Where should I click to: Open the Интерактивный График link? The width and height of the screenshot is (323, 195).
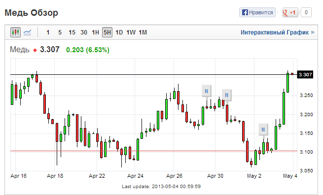pos(277,32)
